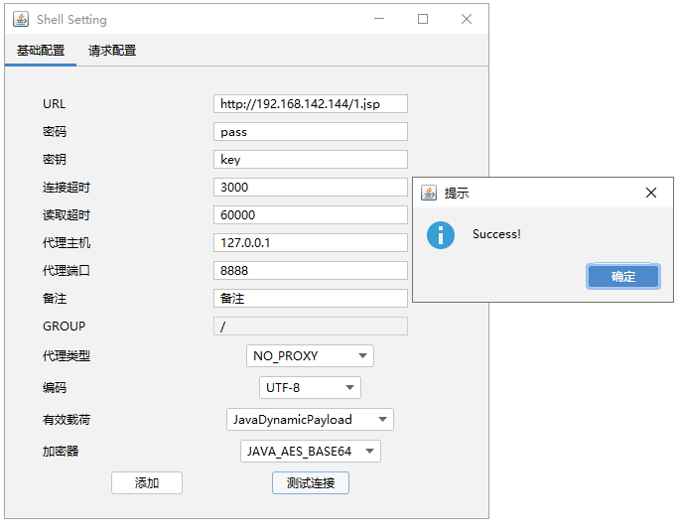This screenshot has width=678, height=531.
Task: Click the blue info icon beside Success!
Action: pos(440,235)
